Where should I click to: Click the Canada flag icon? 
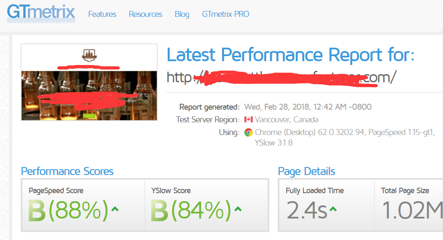tap(248, 119)
